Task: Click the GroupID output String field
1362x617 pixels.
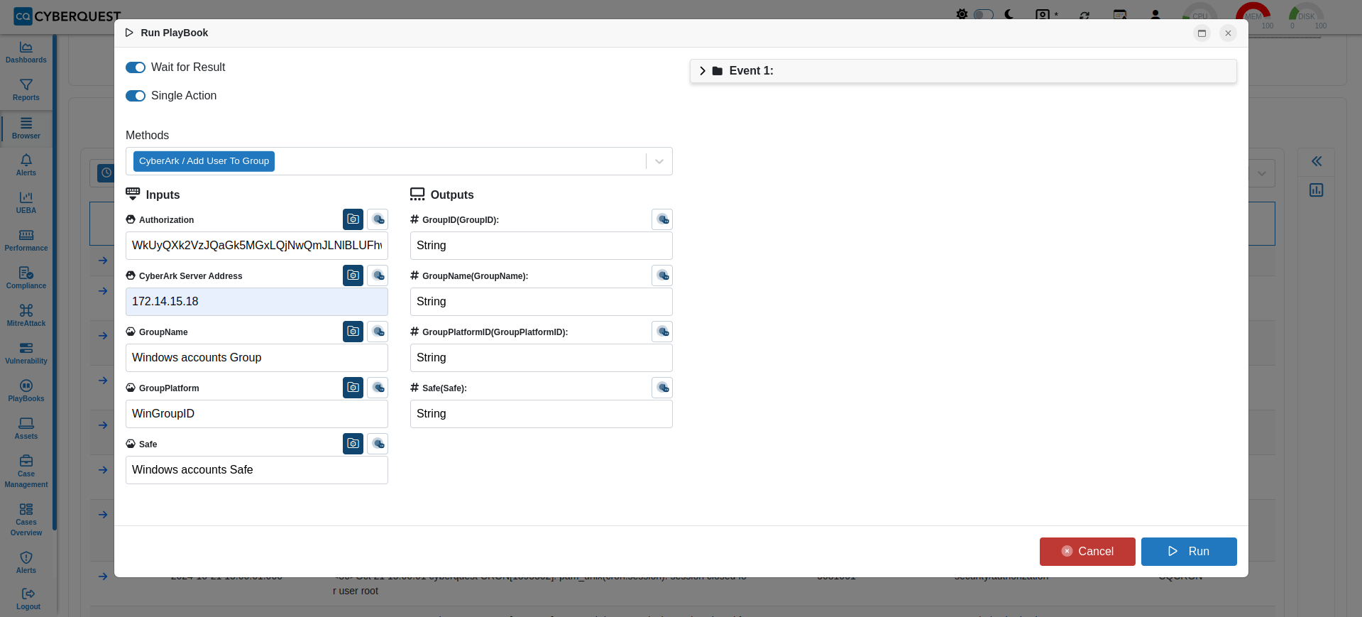Action: pos(542,246)
